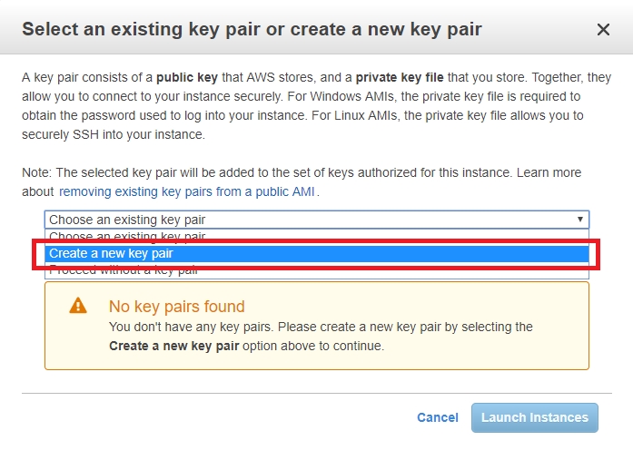Click bold 'Create a new key pair' in warning
Viewport: 633px width, 450px height.
point(174,346)
